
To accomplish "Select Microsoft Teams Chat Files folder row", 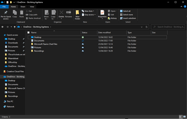I will pos(97,44).
